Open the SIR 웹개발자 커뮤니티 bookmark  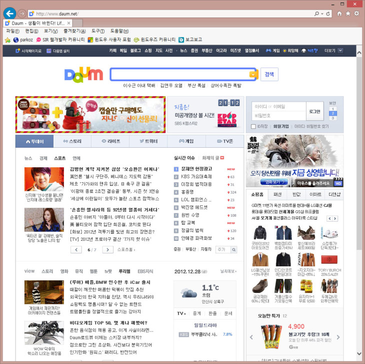coord(60,40)
